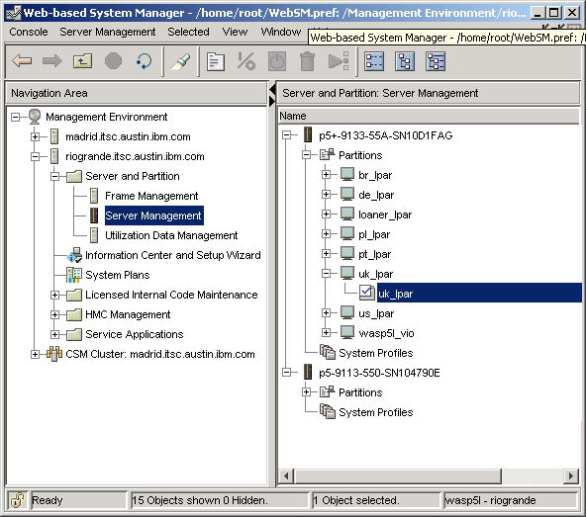
Task: Expand the Service Applications folder
Action: click(54, 334)
